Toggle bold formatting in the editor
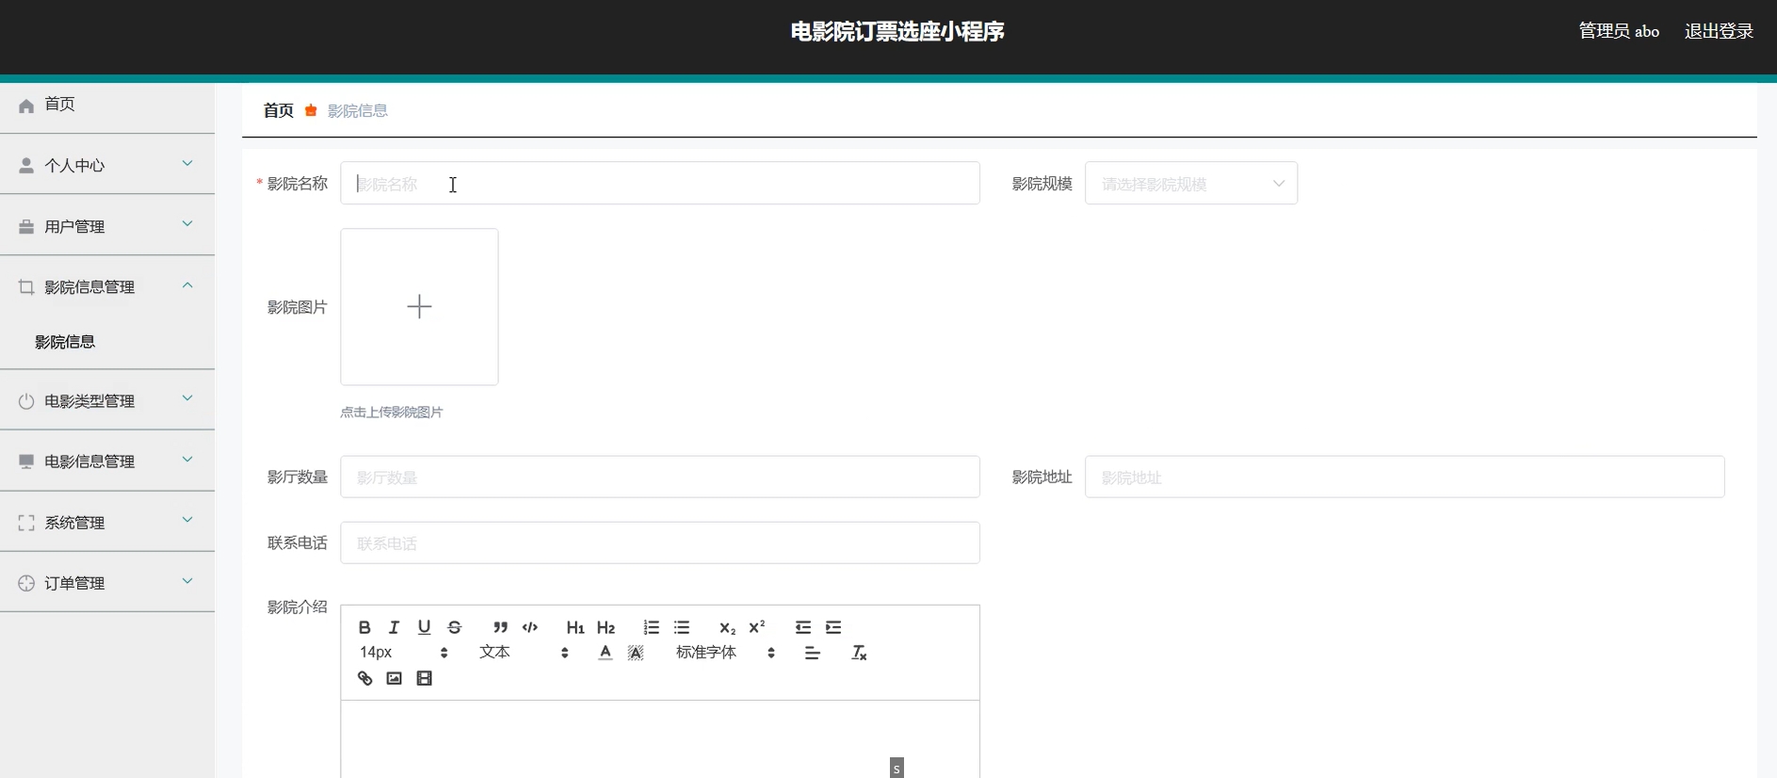Screen dimensions: 1777x778 364,627
